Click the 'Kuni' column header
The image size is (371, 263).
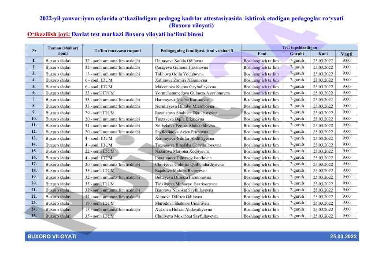point(323,54)
